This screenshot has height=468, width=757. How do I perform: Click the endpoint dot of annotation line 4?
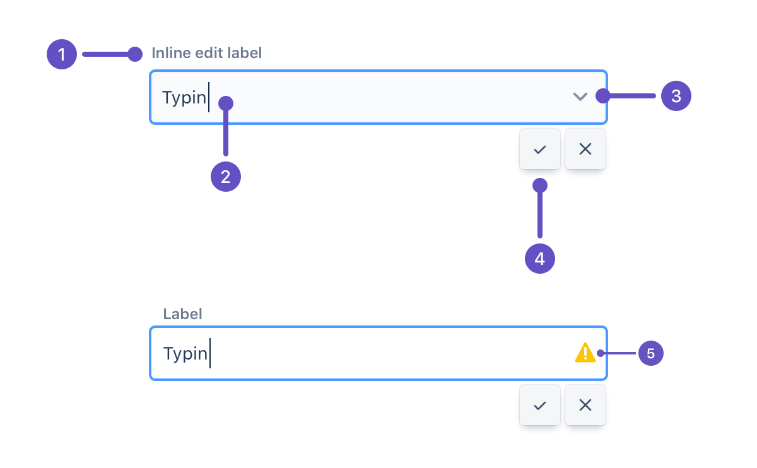pos(540,185)
